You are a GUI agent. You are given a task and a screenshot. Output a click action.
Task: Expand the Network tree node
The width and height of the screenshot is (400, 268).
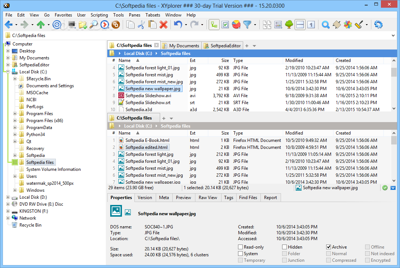[x=8, y=218]
